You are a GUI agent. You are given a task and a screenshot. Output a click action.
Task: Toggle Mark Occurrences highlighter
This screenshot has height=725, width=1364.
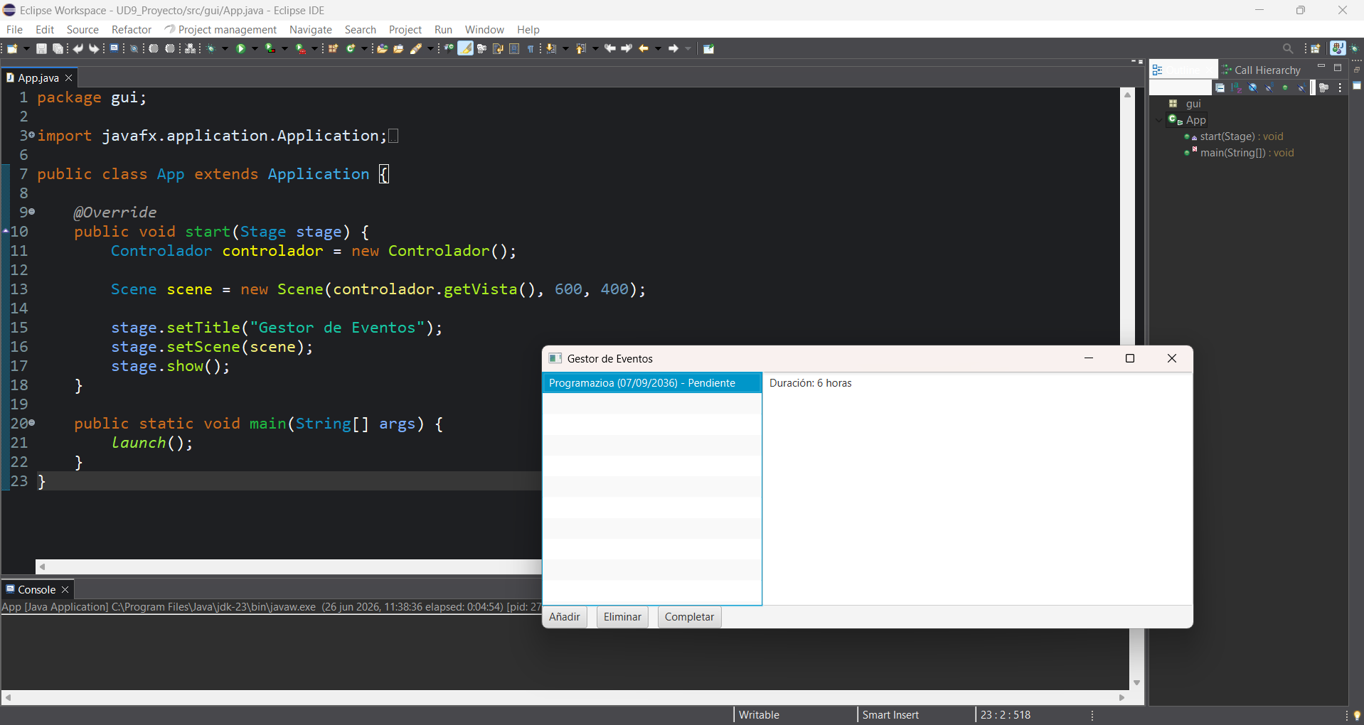465,48
